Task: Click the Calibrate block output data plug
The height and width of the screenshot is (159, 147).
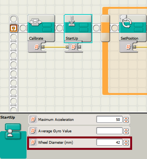Action: (x=43, y=47)
